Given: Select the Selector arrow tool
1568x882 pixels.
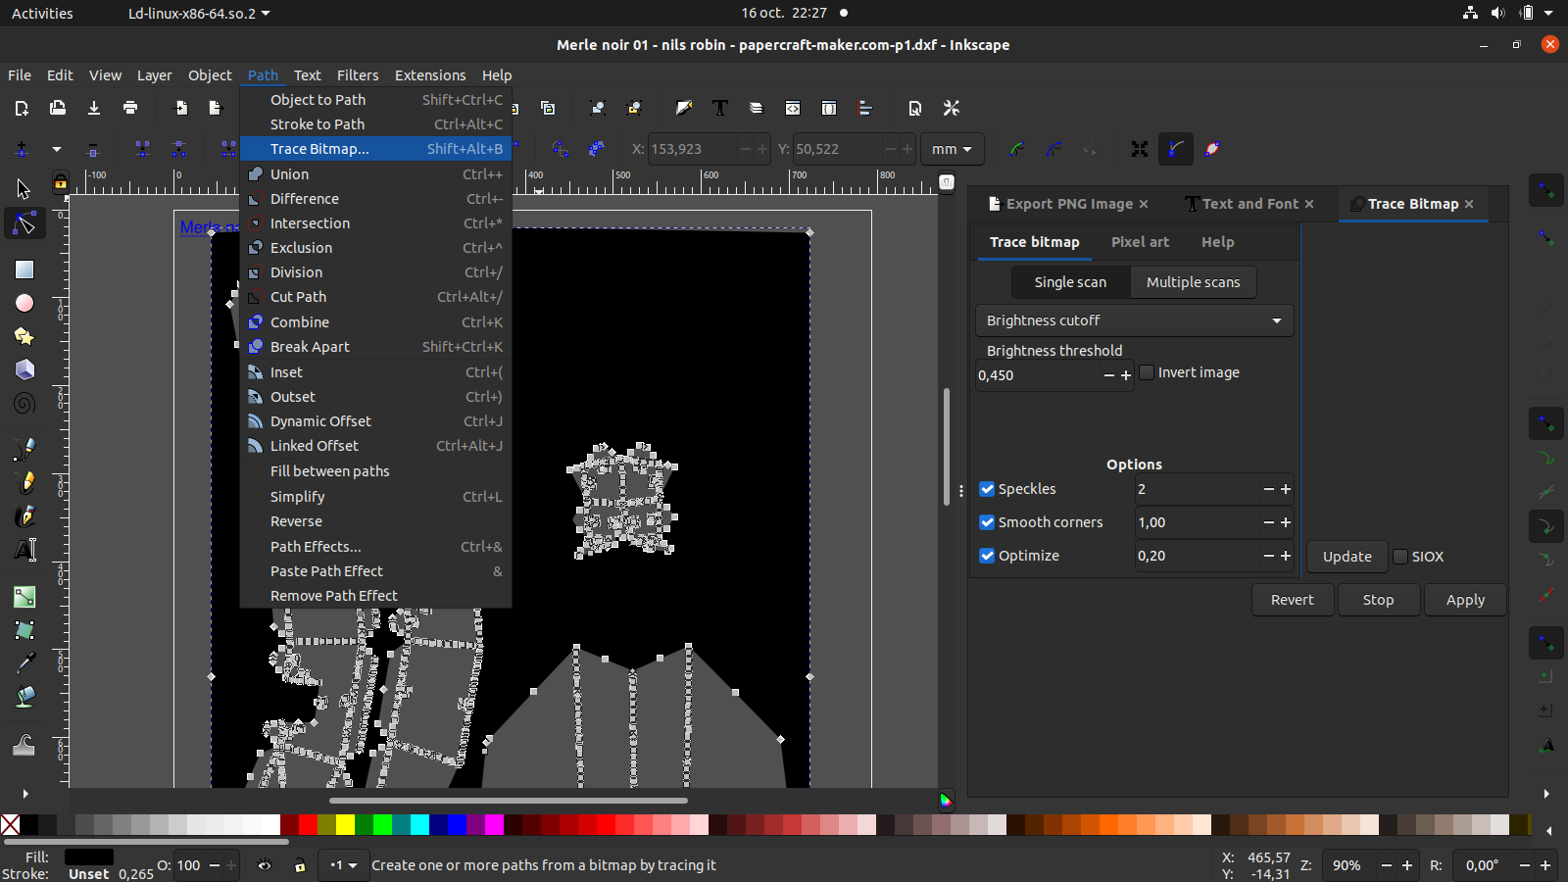Looking at the screenshot, I should click(x=24, y=189).
